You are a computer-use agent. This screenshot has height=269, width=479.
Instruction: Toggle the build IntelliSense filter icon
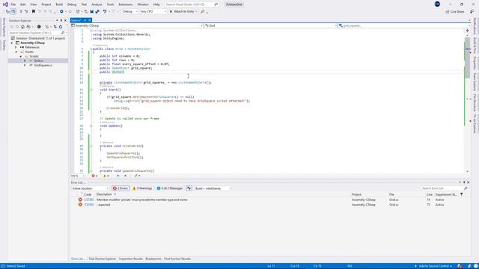pyautogui.click(x=189, y=188)
